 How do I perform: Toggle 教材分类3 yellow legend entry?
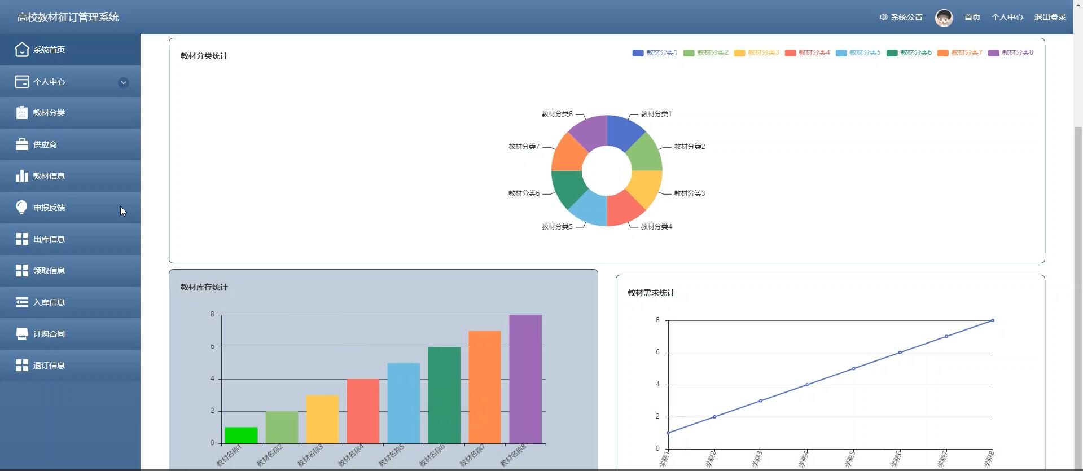(x=757, y=52)
